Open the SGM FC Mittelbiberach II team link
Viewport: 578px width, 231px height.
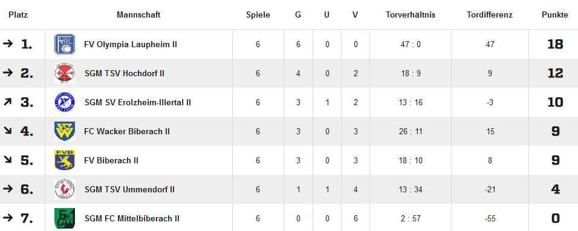click(132, 218)
